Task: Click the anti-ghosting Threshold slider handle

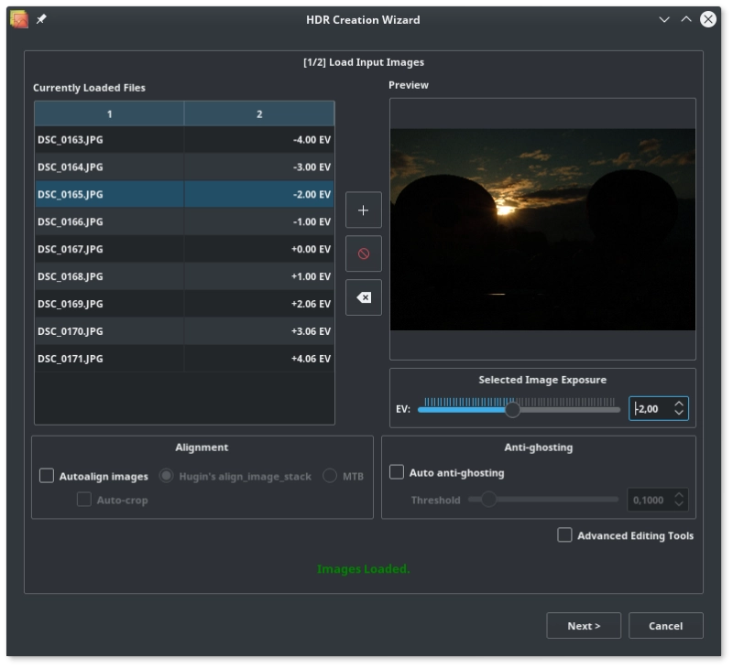Action: point(488,500)
